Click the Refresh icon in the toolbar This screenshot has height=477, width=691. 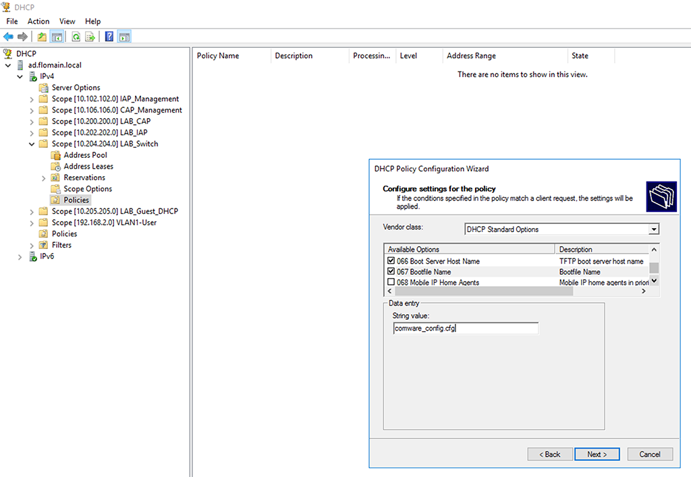76,36
